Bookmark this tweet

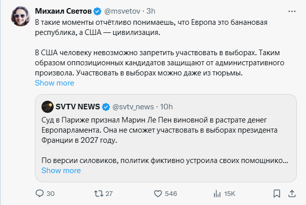(x=277, y=193)
